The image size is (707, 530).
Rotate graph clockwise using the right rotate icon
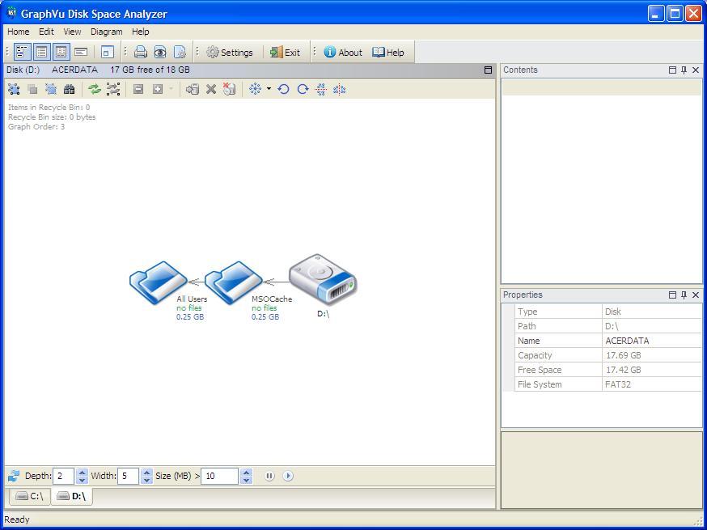tap(303, 89)
